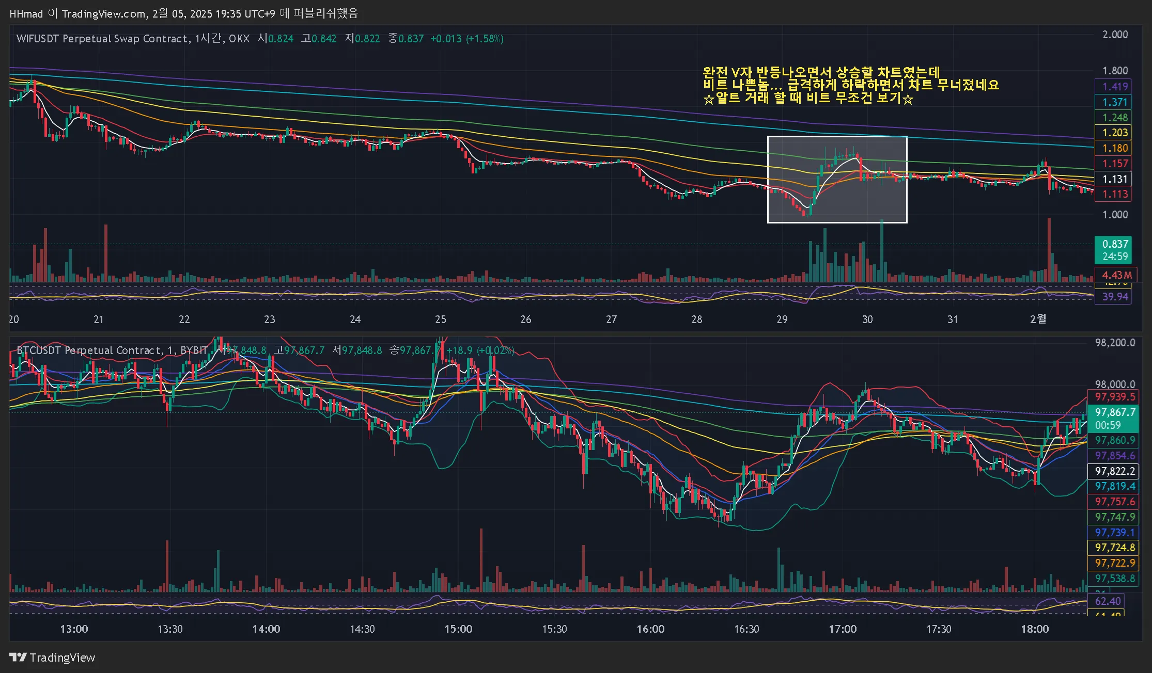Image resolution: width=1152 pixels, height=673 pixels.
Task: Click the BTC change value +18.9 (+0.02%)
Action: point(480,350)
